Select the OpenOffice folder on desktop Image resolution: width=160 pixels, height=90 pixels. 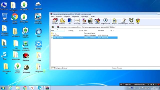[x=4, y=30]
